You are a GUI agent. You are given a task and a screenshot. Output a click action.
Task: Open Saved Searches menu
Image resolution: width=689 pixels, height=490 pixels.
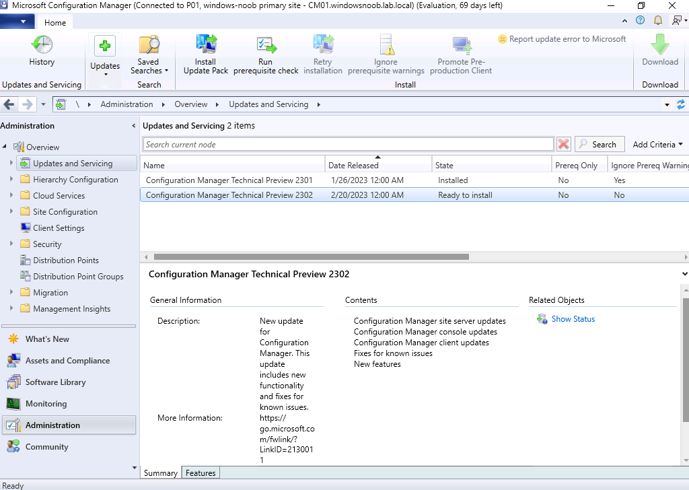coord(149,55)
